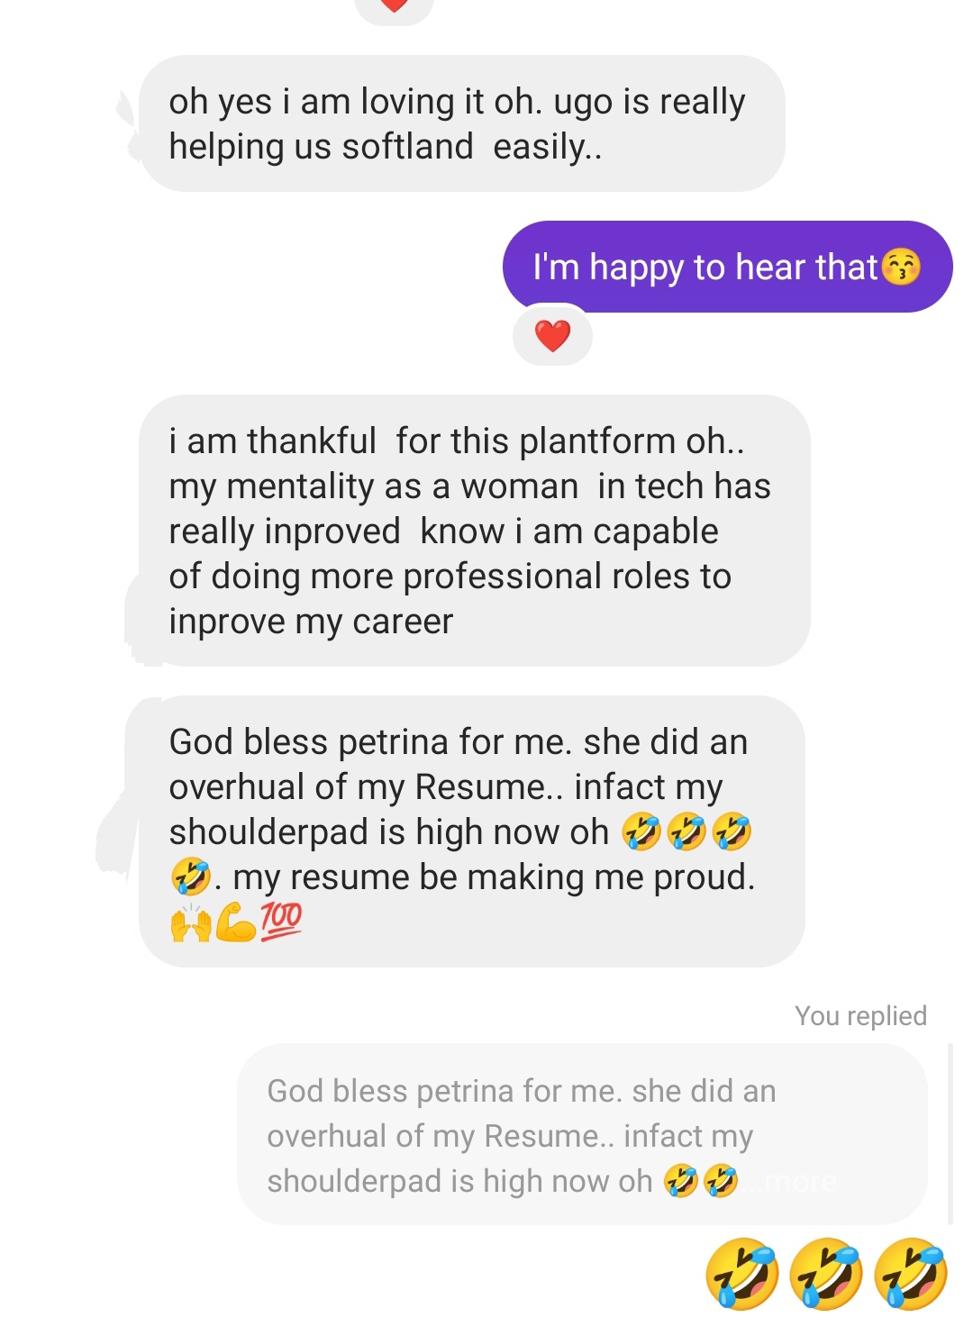This screenshot has height=1326, width=973.
Task: Tap laughing emoji row after 'high now oh'
Action: 687,831
